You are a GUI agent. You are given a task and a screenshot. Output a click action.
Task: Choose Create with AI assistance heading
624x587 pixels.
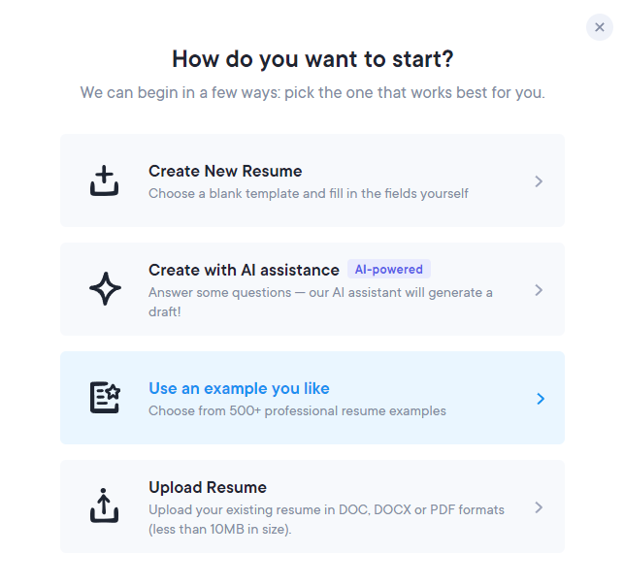click(244, 271)
